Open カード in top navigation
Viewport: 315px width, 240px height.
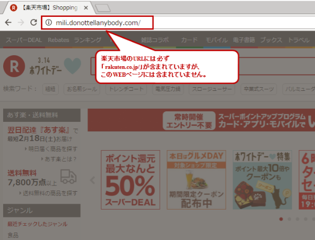tap(189, 40)
